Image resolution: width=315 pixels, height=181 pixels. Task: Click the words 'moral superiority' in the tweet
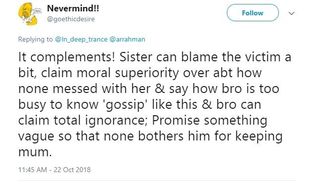[x=127, y=73]
